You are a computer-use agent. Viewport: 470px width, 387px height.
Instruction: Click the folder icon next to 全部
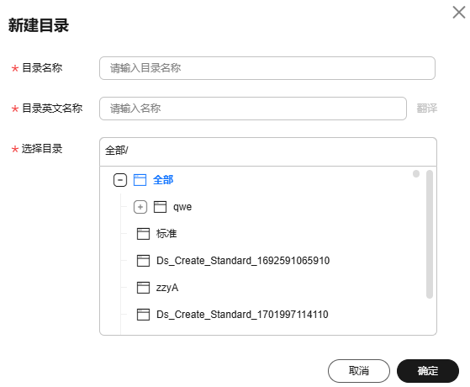(140, 180)
